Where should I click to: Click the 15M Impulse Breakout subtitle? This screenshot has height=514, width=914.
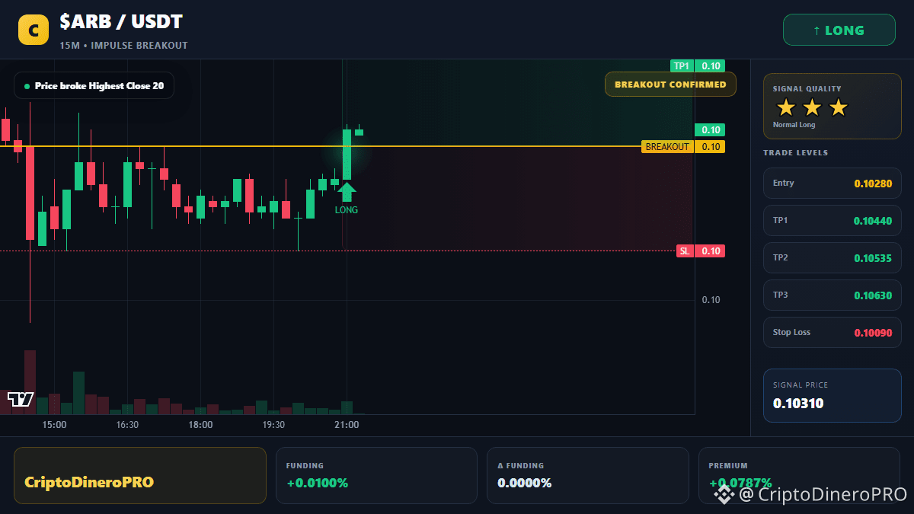123,46
